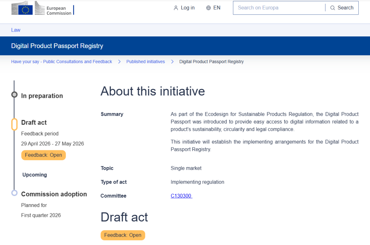Click the Topic label
The height and width of the screenshot is (245, 370).
pyautogui.click(x=107, y=168)
